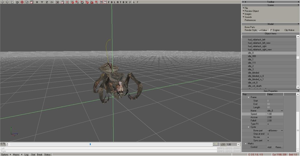The image size is (300, 156).
Task: Select the Scale tool icon
Action: [x=32, y=2]
